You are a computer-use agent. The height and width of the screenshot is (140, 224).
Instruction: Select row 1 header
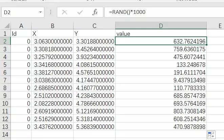tap(5, 34)
